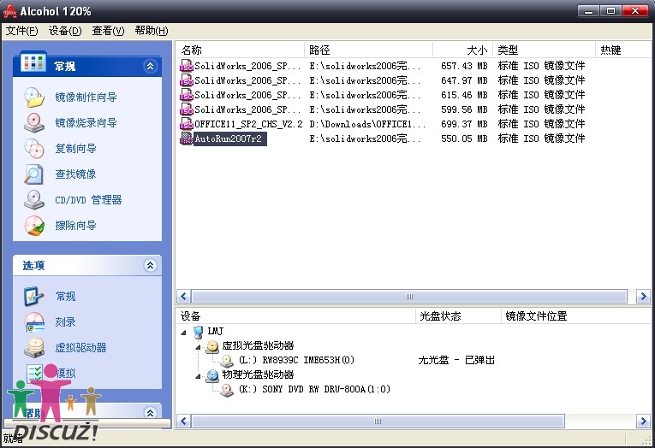Sort by the 类型 column header

point(545,50)
